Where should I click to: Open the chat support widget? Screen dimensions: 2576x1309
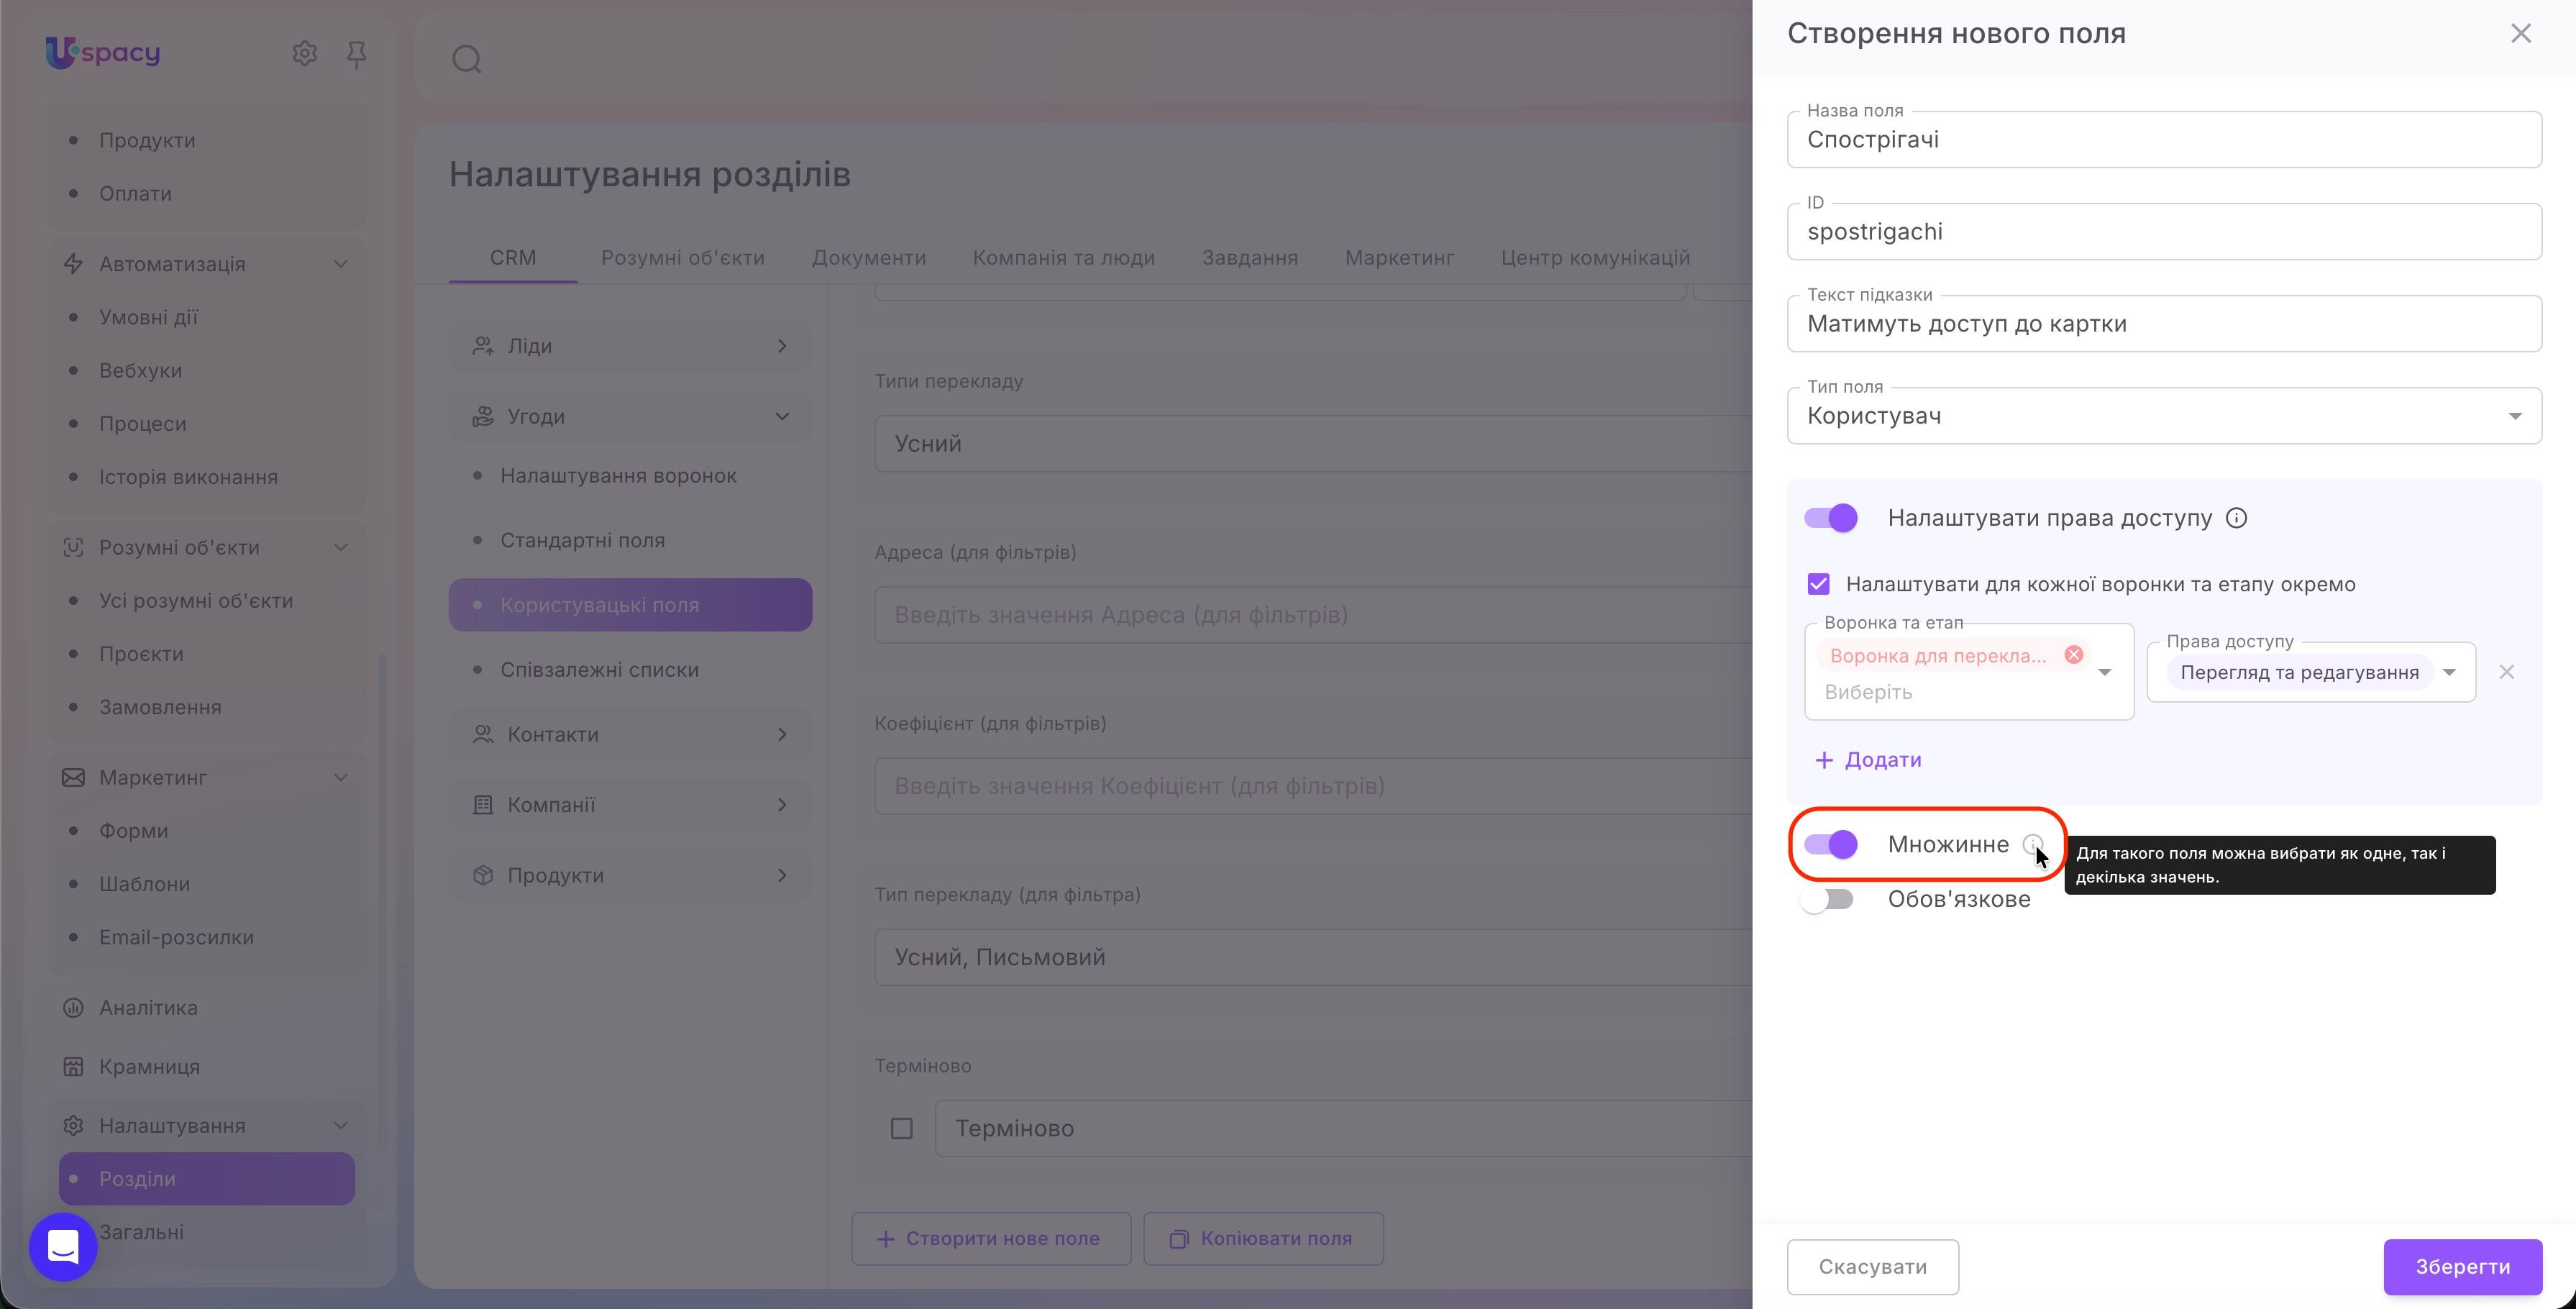[x=63, y=1246]
